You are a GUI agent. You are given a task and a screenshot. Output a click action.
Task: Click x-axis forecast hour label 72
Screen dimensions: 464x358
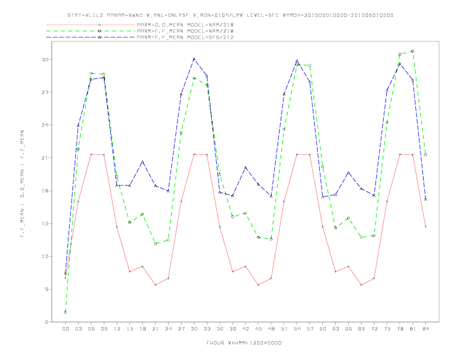pos(374,329)
